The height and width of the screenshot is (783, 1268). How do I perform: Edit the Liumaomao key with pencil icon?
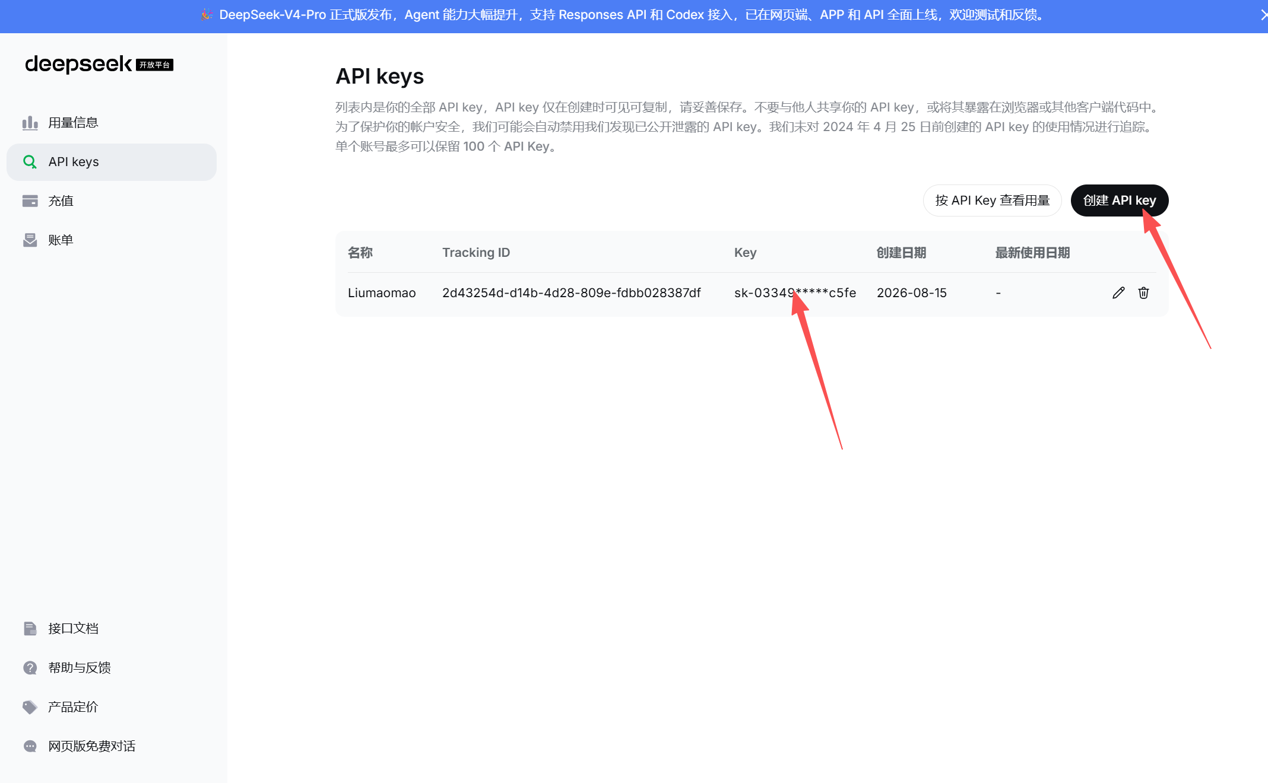click(x=1118, y=292)
